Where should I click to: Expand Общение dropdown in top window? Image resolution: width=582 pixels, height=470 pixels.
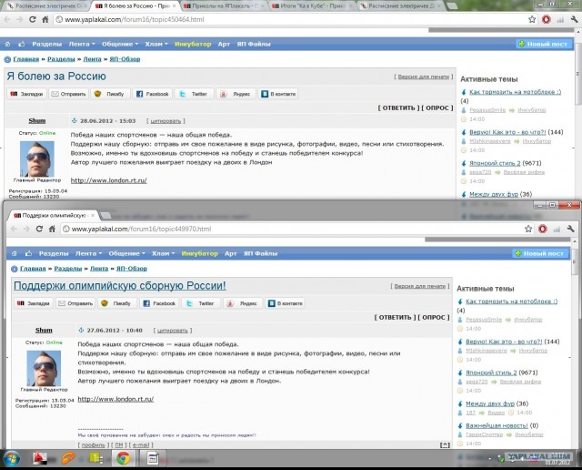tap(120, 44)
